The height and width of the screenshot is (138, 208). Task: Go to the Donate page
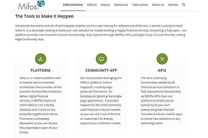[173, 5]
